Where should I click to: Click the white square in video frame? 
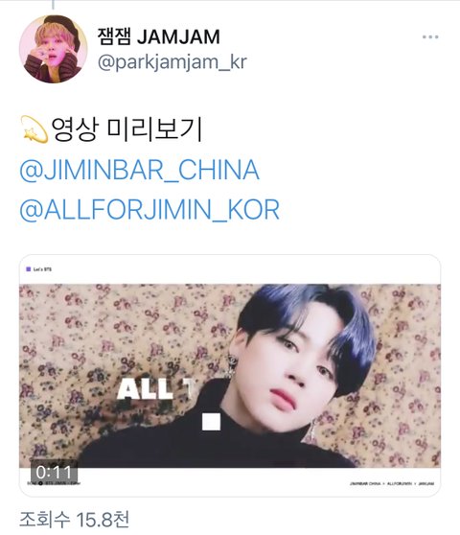point(212,422)
